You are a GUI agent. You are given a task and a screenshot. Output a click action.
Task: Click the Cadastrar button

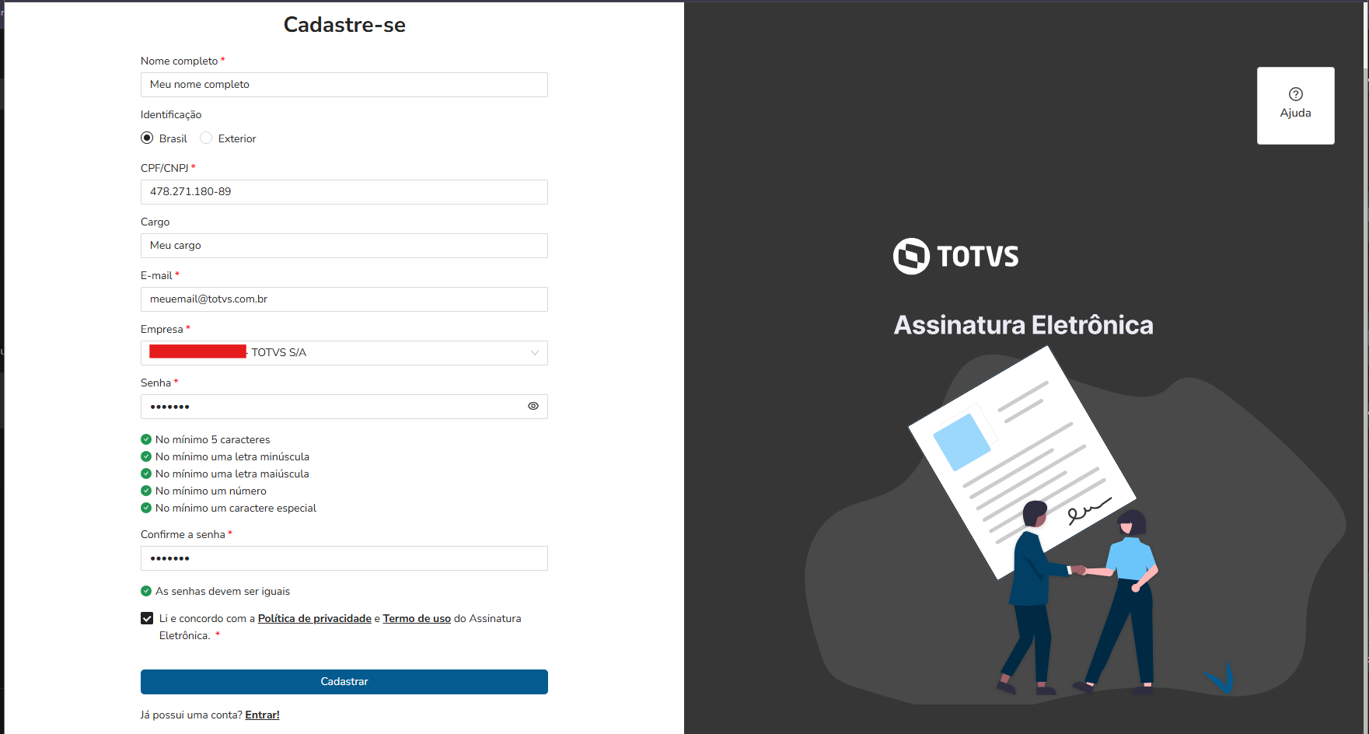coord(344,682)
